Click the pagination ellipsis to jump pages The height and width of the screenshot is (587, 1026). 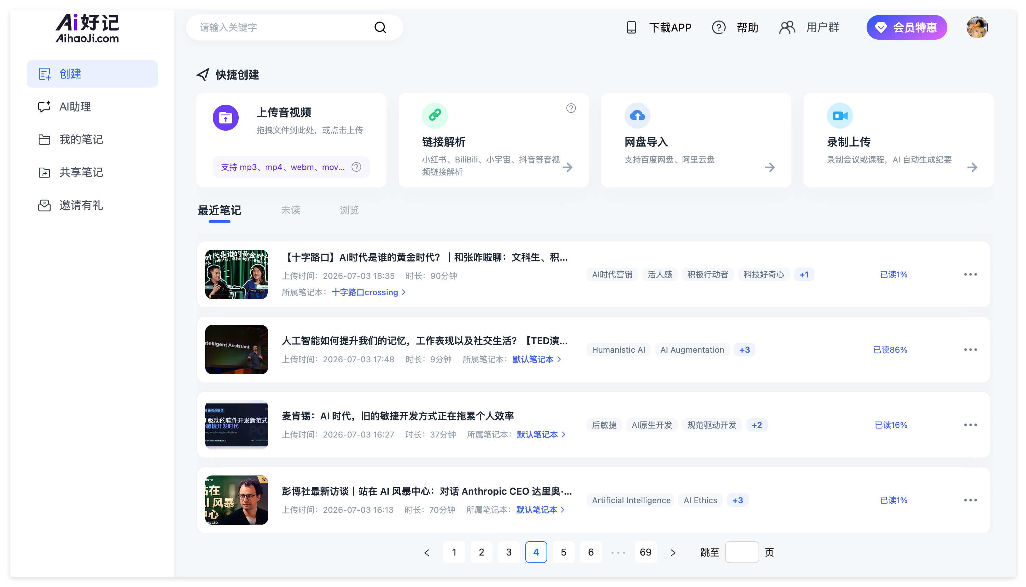618,552
